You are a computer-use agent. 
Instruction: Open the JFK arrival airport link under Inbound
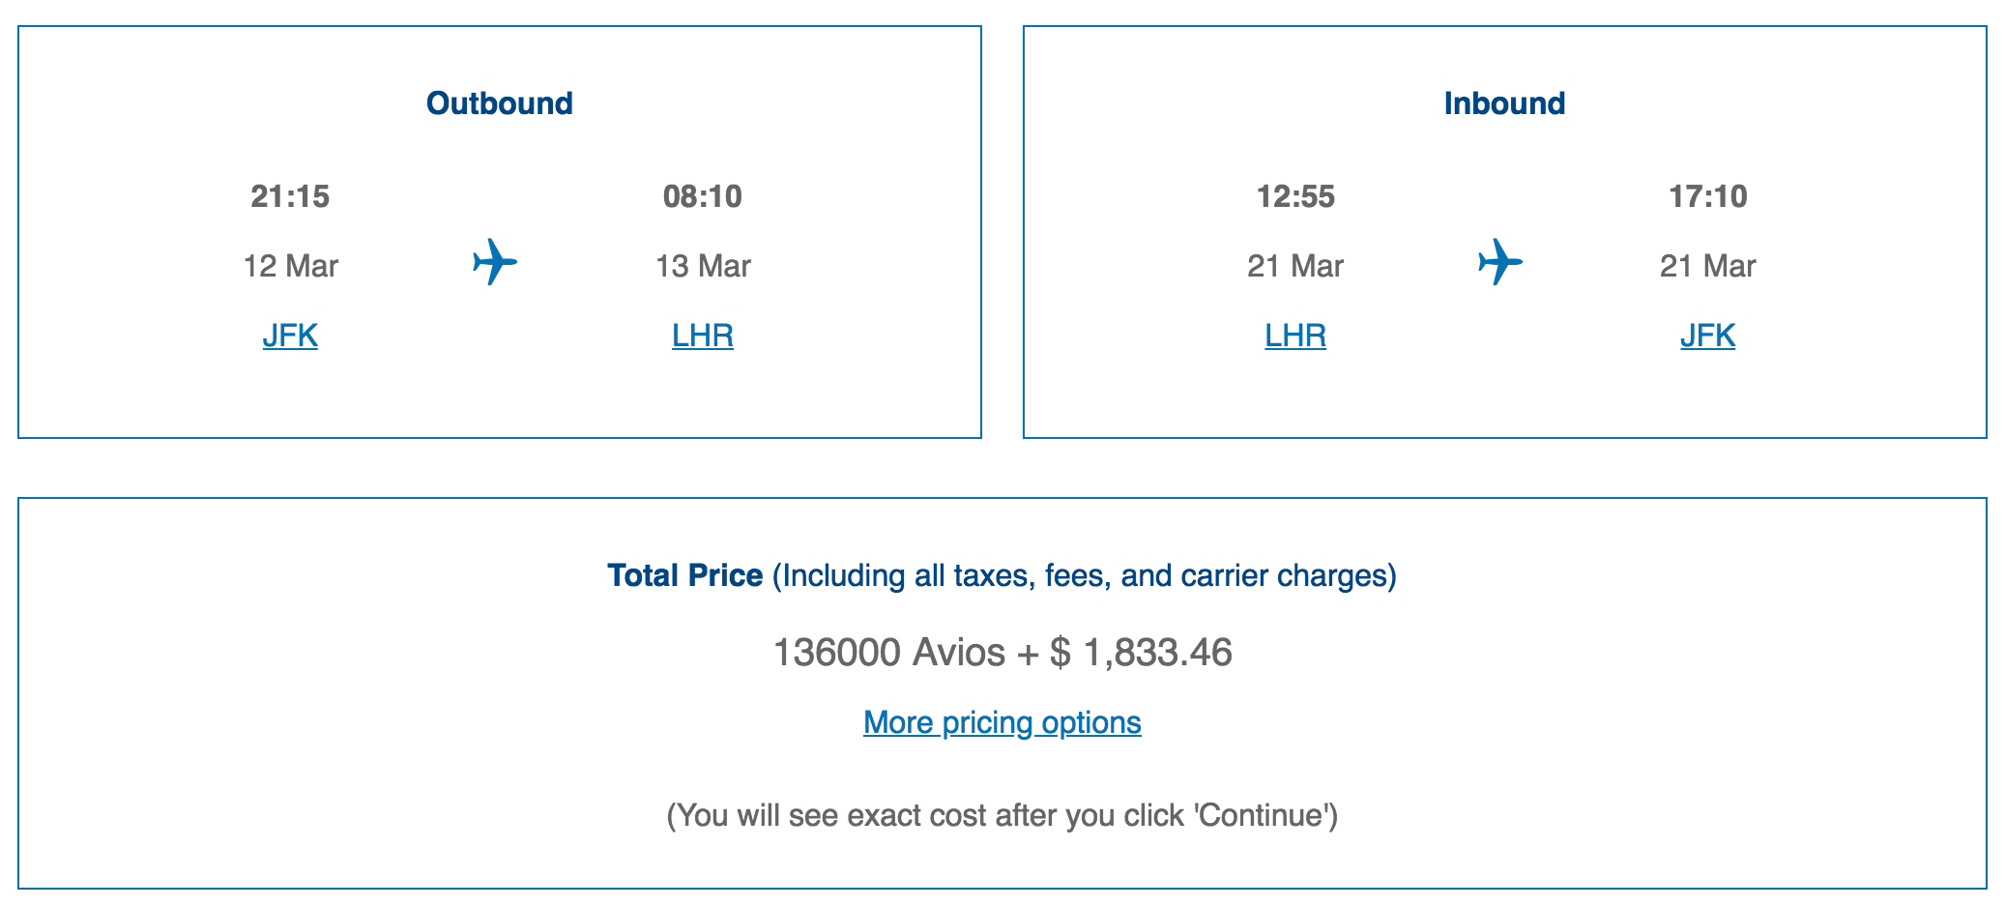coord(1707,336)
